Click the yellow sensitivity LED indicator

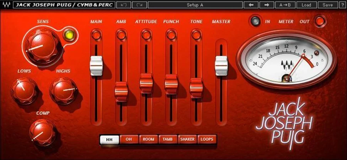click(x=69, y=35)
